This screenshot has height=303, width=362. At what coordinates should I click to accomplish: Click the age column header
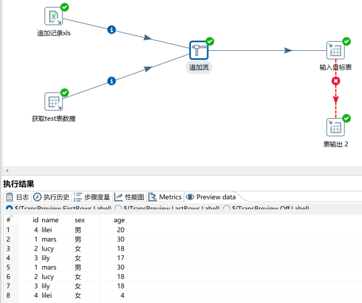tap(119, 220)
